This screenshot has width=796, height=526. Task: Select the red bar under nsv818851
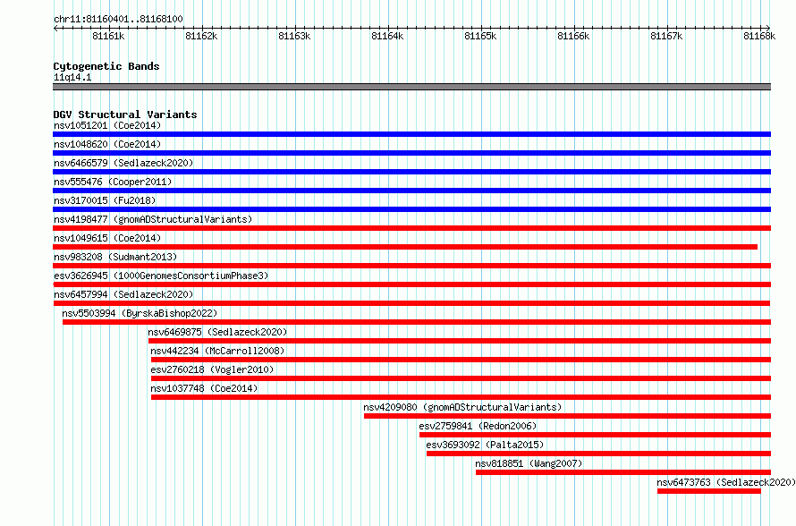pyautogui.click(x=623, y=472)
